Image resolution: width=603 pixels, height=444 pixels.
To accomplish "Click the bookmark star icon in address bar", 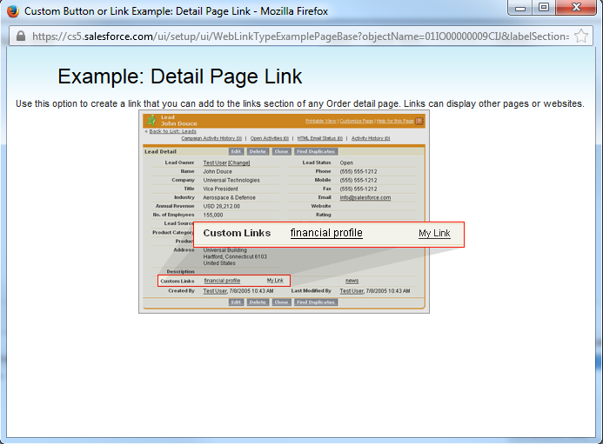I will point(581,36).
